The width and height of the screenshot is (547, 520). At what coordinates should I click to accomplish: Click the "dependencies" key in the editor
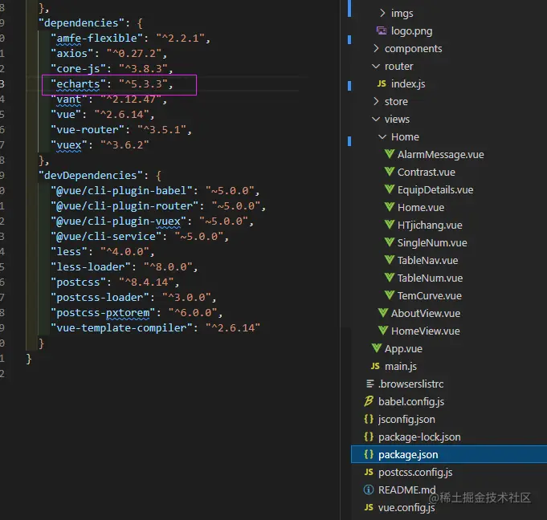pos(81,23)
